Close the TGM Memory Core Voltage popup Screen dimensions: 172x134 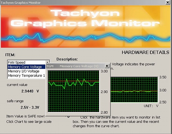click(x=107, y=66)
